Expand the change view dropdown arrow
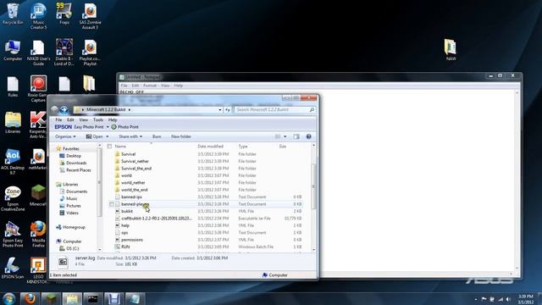Screen dimensions: 542x305 pos(285,136)
